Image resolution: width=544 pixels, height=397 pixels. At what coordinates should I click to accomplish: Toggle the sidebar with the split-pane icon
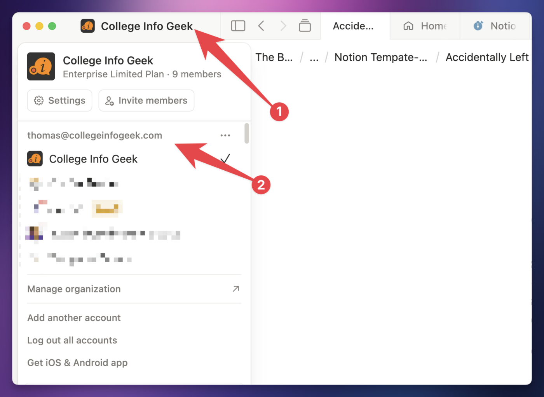pyautogui.click(x=237, y=26)
